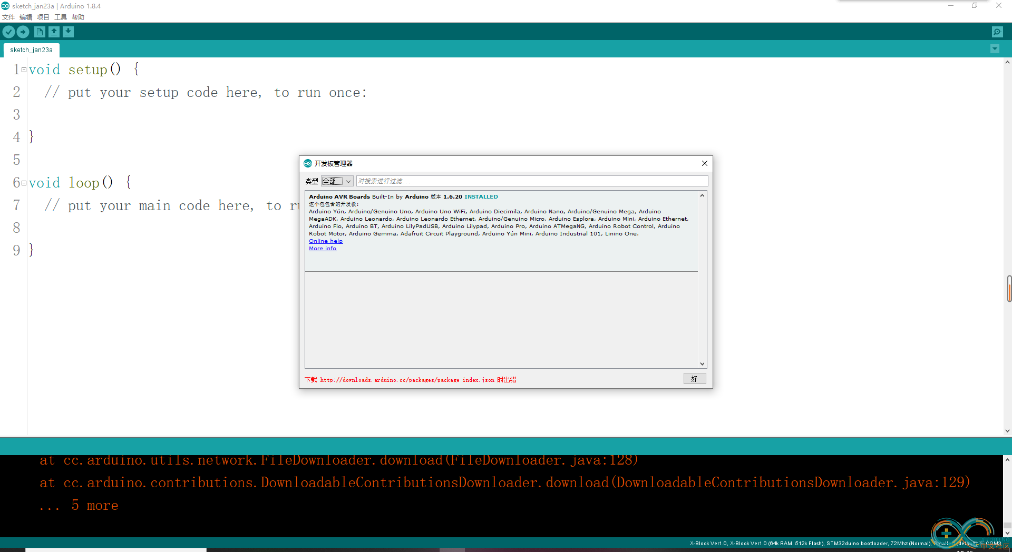Click the boards list scroll down arrow
This screenshot has height=552, width=1012.
(702, 364)
